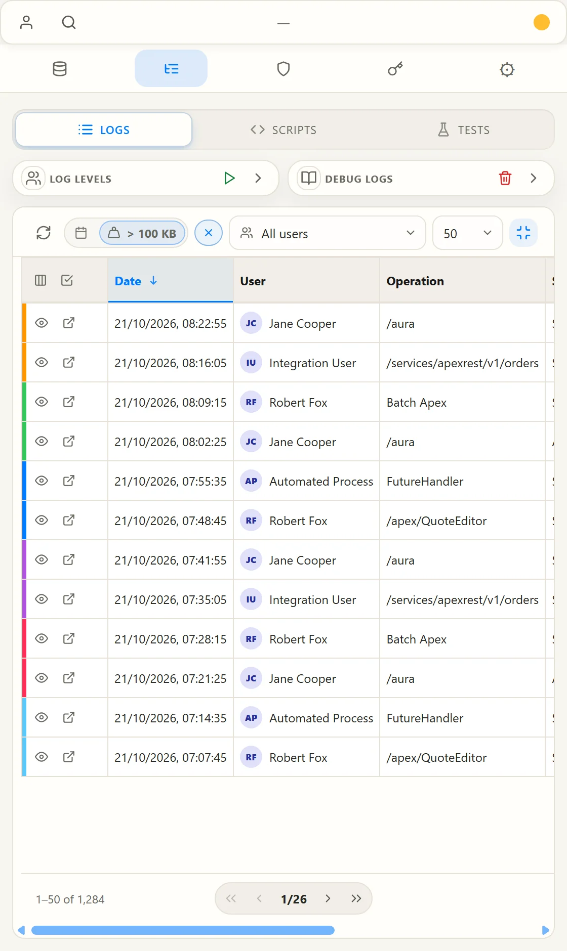The image size is (567, 951).
Task: Select the /apex/QuoteEditor cell at 07:48:45
Action: [x=462, y=521]
